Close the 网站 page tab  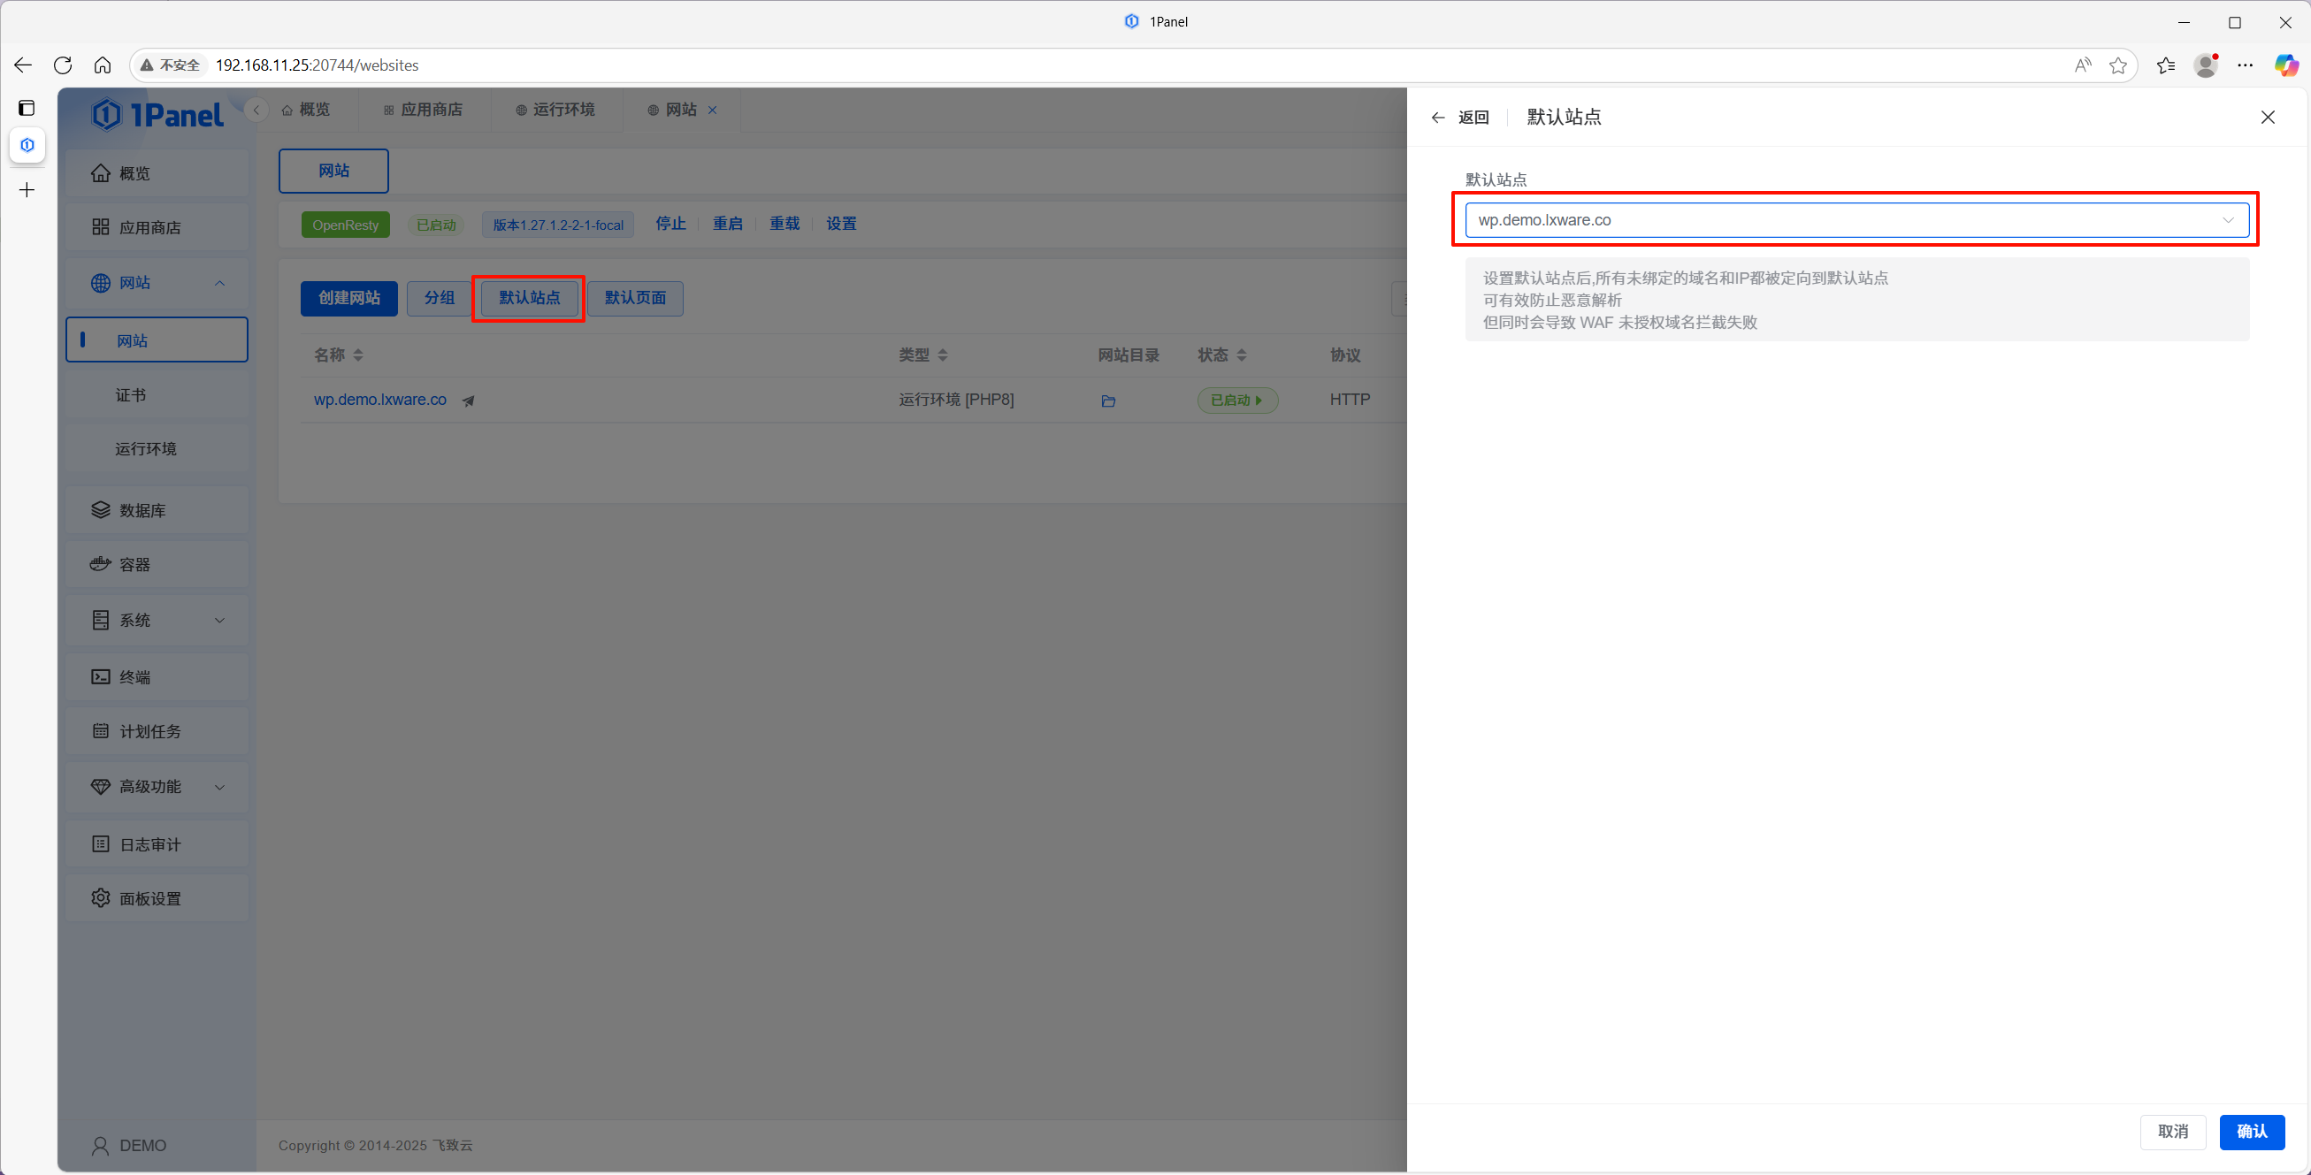[x=712, y=110]
